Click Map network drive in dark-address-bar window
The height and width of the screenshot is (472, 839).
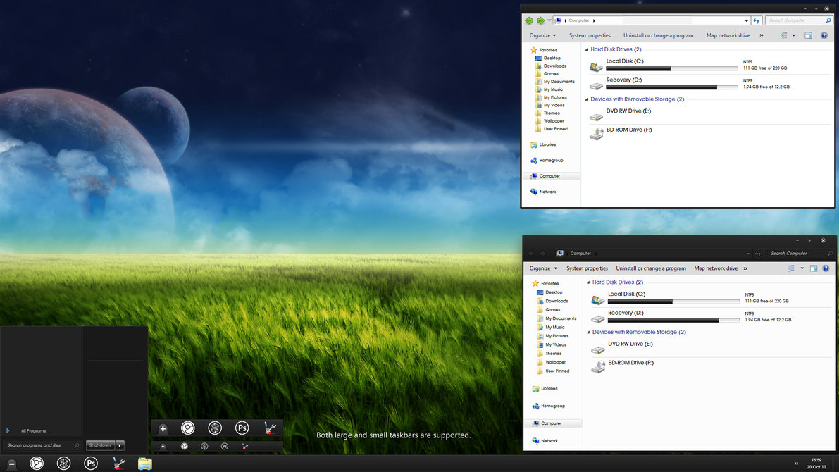tap(716, 268)
